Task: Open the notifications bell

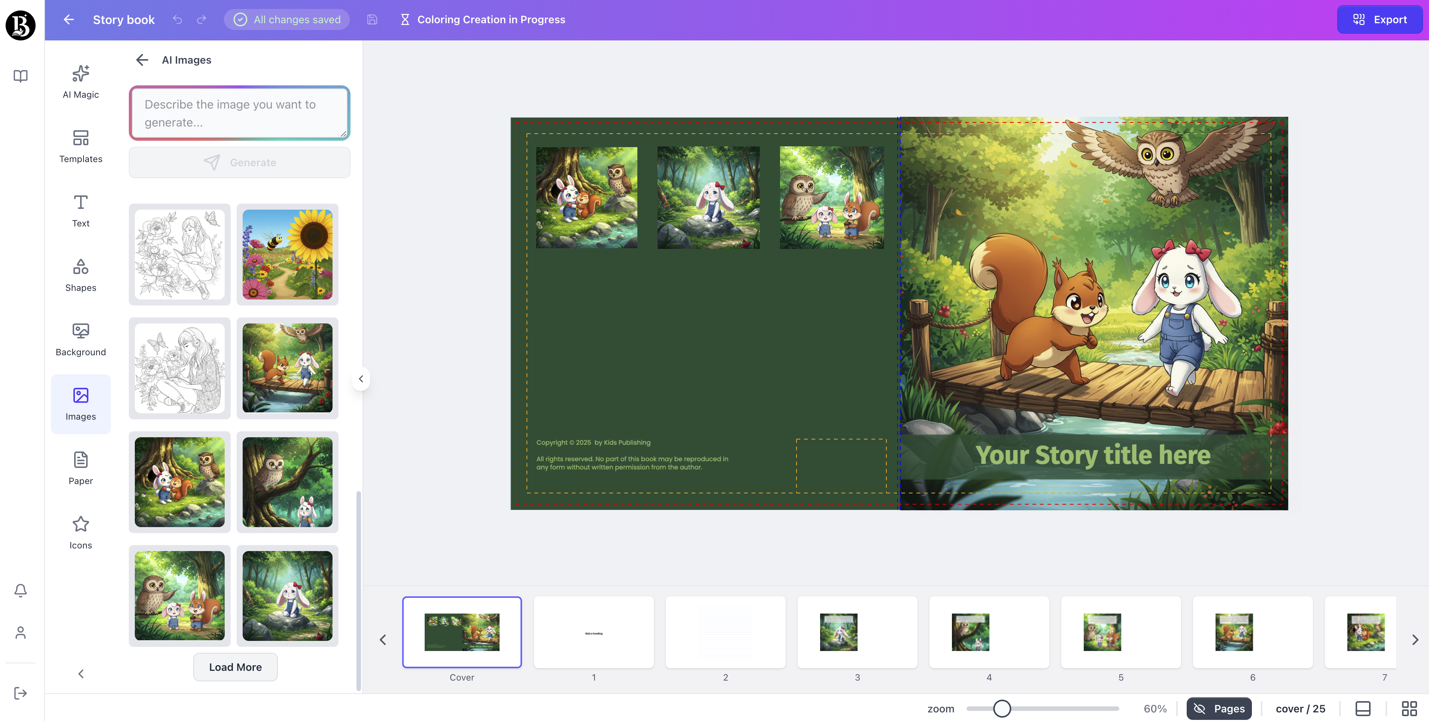Action: click(20, 590)
